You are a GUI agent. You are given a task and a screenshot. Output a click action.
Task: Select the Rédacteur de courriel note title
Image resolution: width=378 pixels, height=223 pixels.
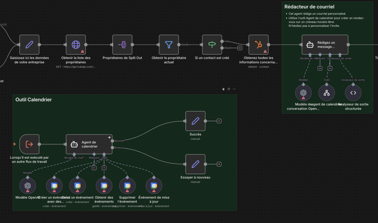309,7
